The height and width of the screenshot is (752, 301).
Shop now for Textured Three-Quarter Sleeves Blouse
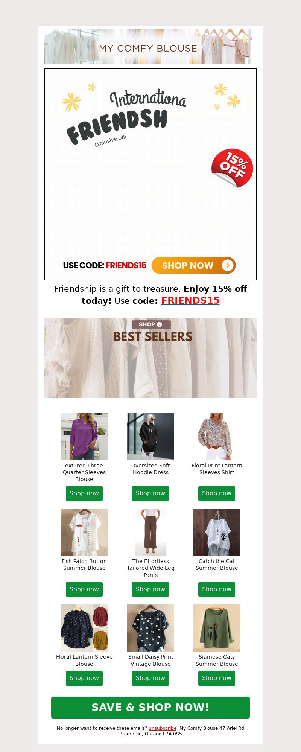point(84,493)
